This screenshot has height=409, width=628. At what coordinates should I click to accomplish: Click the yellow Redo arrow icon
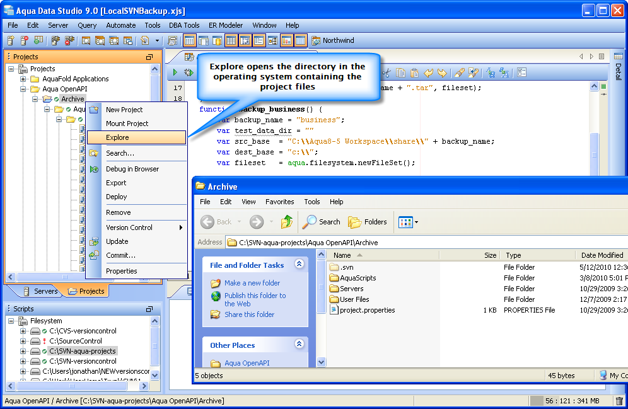[x=442, y=73]
